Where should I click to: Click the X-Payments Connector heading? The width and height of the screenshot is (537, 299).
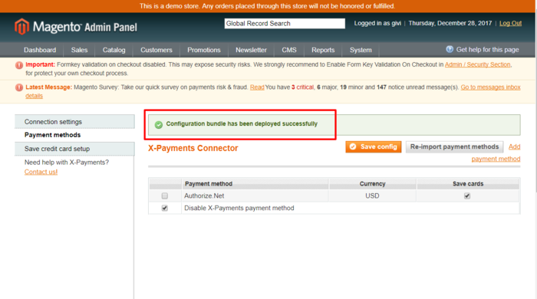coord(193,148)
